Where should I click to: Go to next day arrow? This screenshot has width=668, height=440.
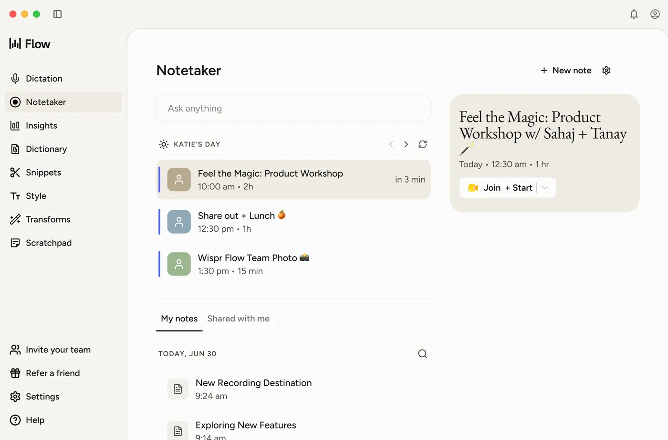406,144
